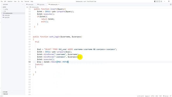
Task: Click the lib breadcrumb segment
Action: coord(27,7)
